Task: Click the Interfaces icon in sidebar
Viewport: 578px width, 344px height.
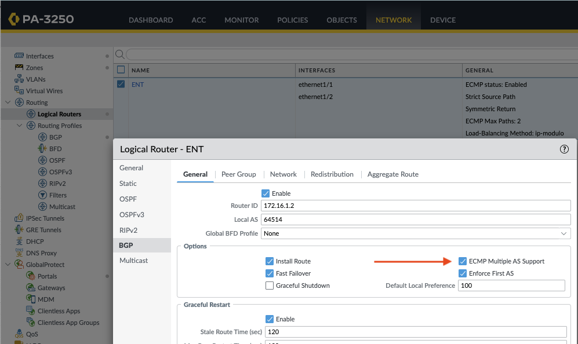Action: click(x=19, y=56)
